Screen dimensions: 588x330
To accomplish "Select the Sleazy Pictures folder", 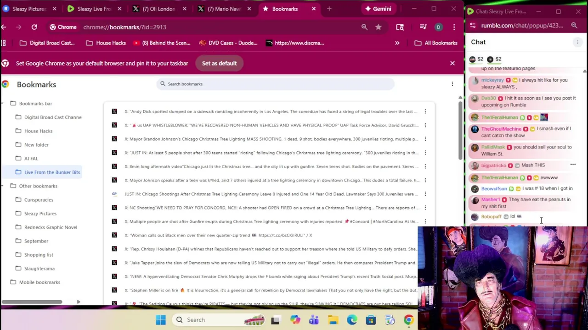I will [x=36, y=214].
